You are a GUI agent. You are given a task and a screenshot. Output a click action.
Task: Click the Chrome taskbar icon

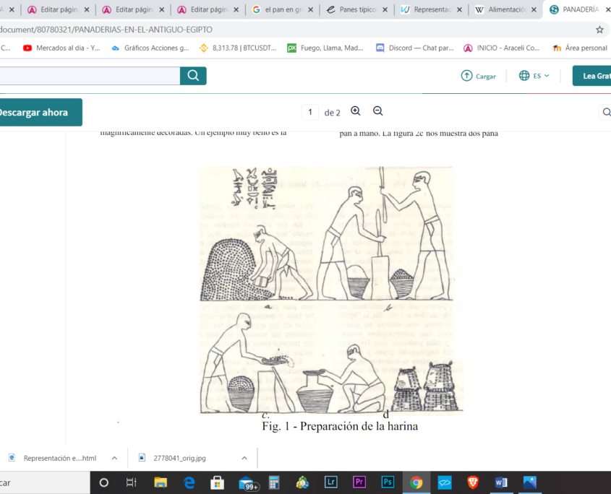pyautogui.click(x=416, y=482)
